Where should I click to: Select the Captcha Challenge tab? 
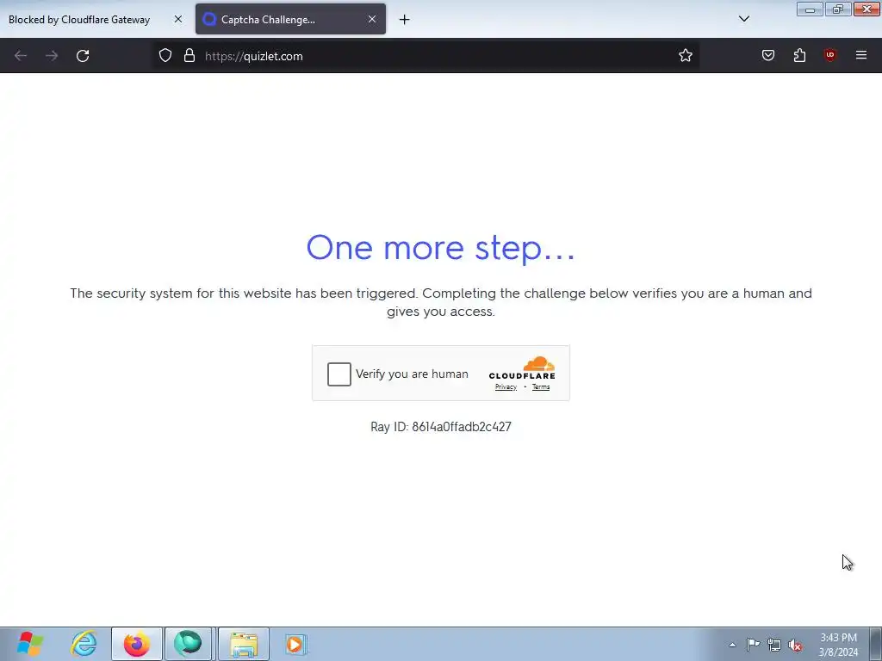pyautogui.click(x=291, y=20)
